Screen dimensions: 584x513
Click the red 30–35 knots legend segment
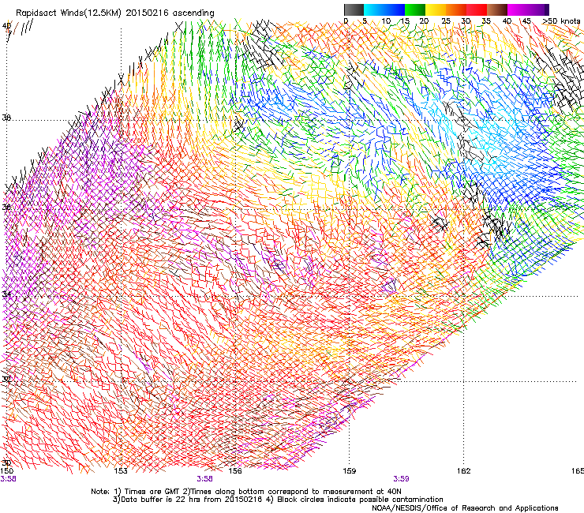pyautogui.click(x=477, y=9)
